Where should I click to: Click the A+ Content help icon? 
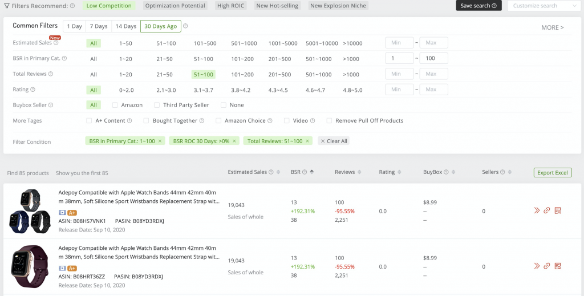(129, 121)
